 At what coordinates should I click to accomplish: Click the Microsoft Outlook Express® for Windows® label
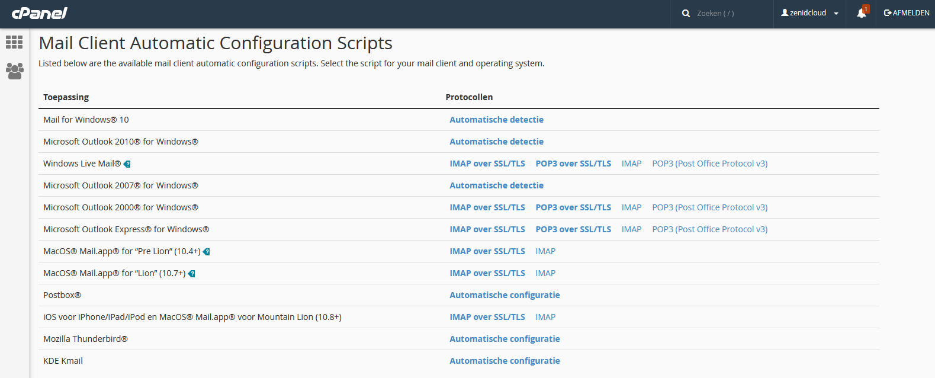[x=126, y=229]
